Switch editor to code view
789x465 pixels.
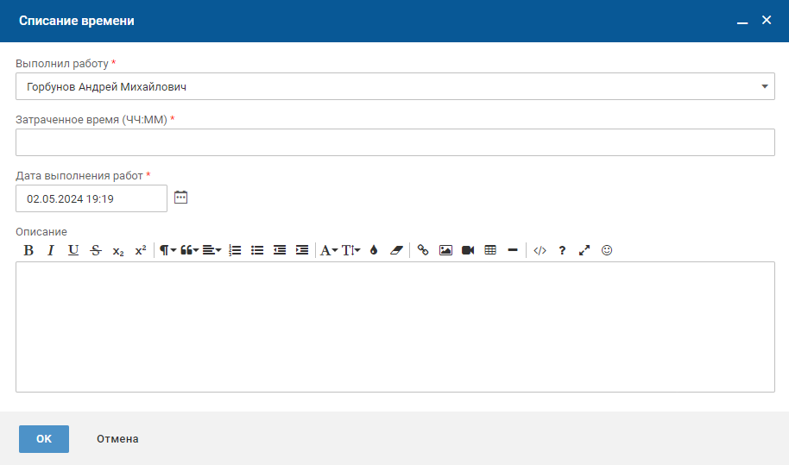(x=540, y=250)
